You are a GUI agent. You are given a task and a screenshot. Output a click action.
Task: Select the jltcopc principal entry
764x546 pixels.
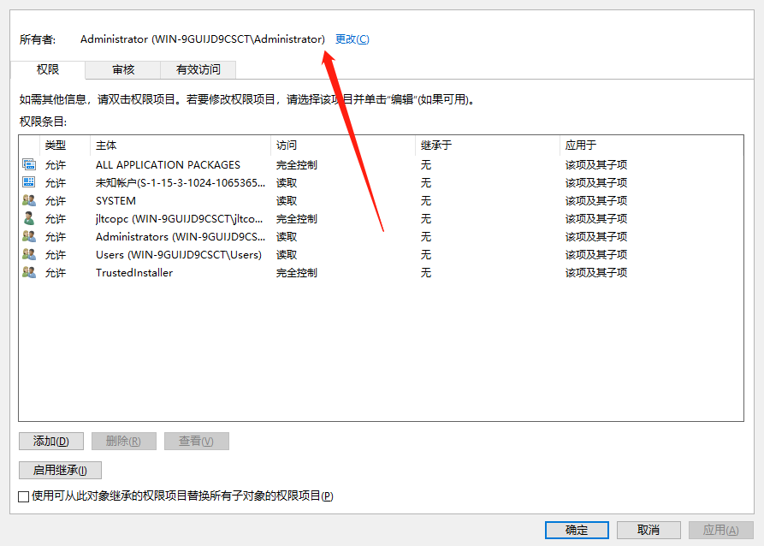click(x=381, y=219)
